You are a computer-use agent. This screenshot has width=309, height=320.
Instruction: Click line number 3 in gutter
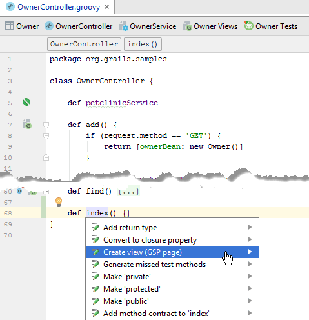(x=10, y=81)
